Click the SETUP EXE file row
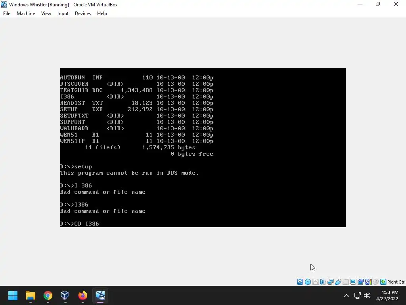 point(137,110)
